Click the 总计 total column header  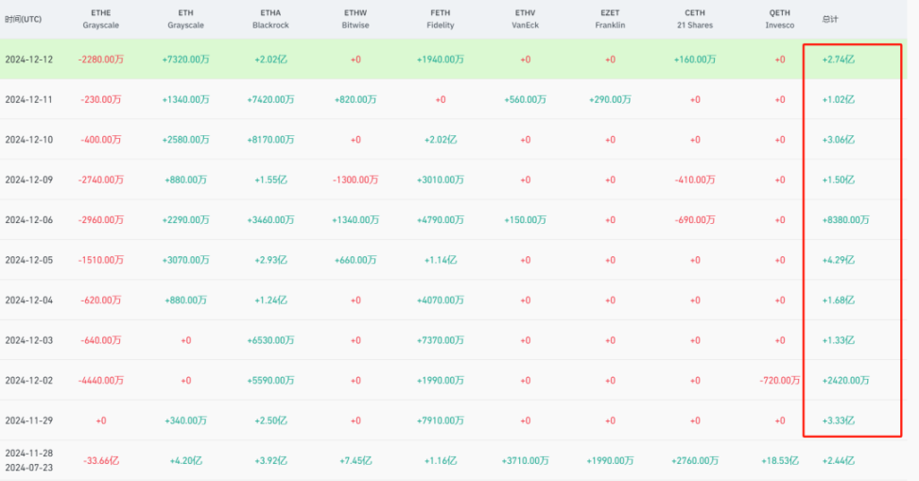coord(831,19)
